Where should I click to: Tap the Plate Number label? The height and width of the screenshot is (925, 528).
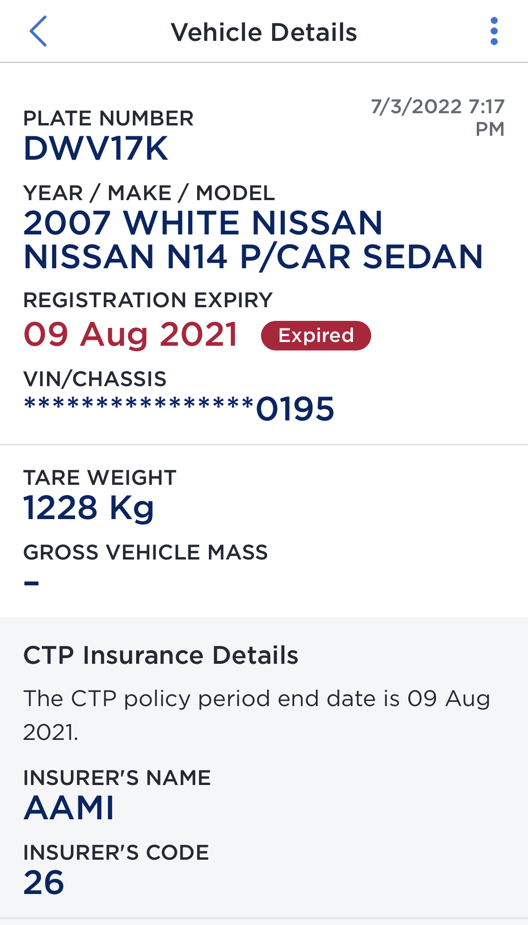pos(108,118)
